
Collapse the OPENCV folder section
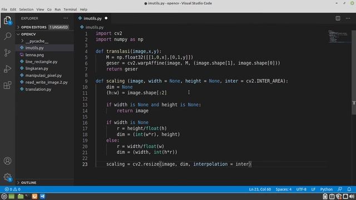point(28,34)
